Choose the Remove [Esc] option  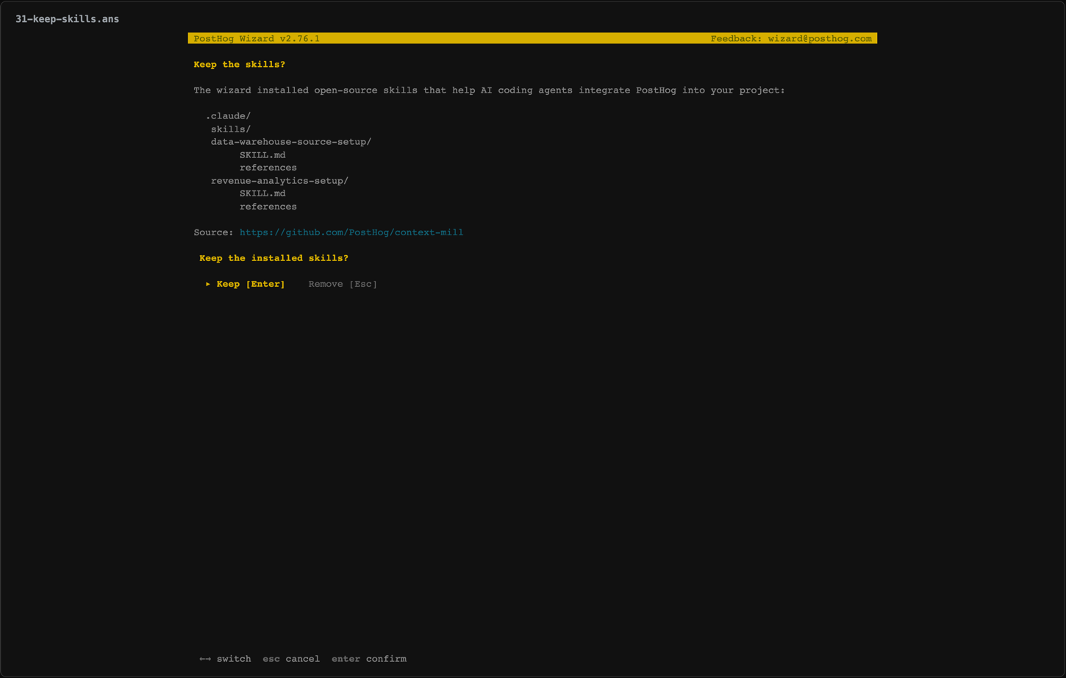[343, 284]
